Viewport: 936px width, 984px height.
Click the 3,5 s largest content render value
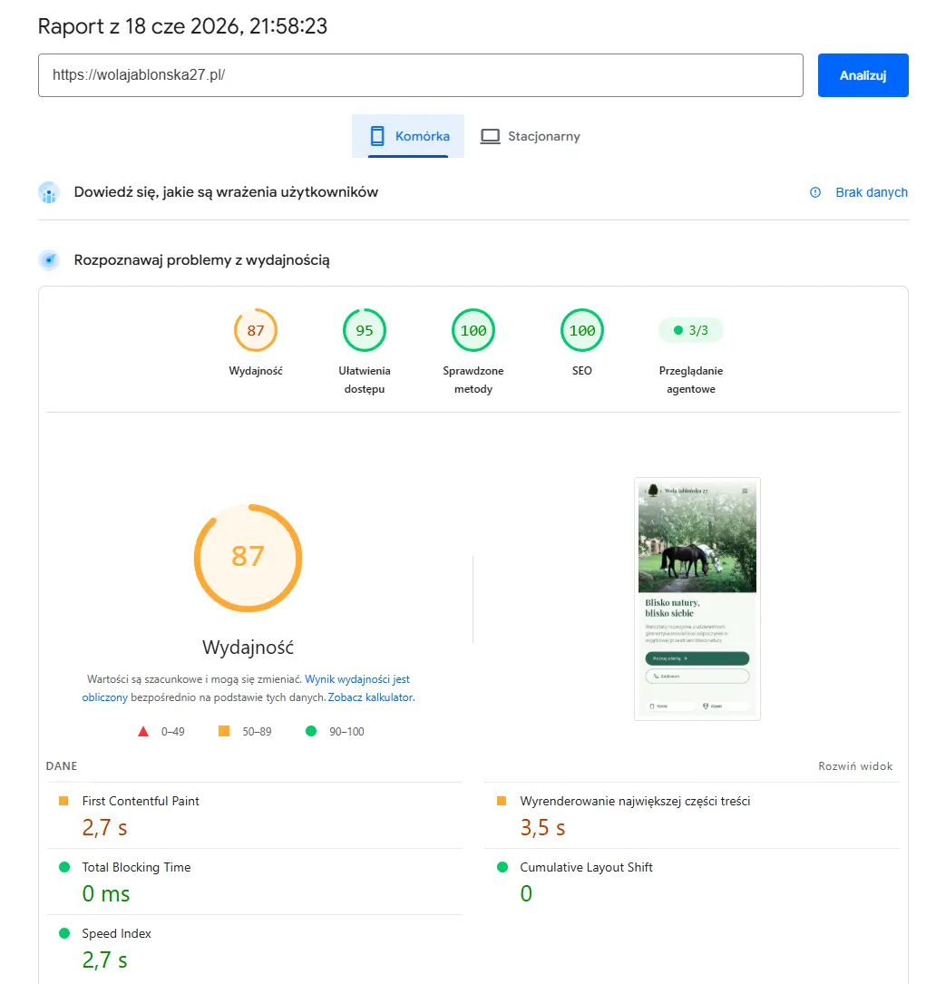point(542,828)
